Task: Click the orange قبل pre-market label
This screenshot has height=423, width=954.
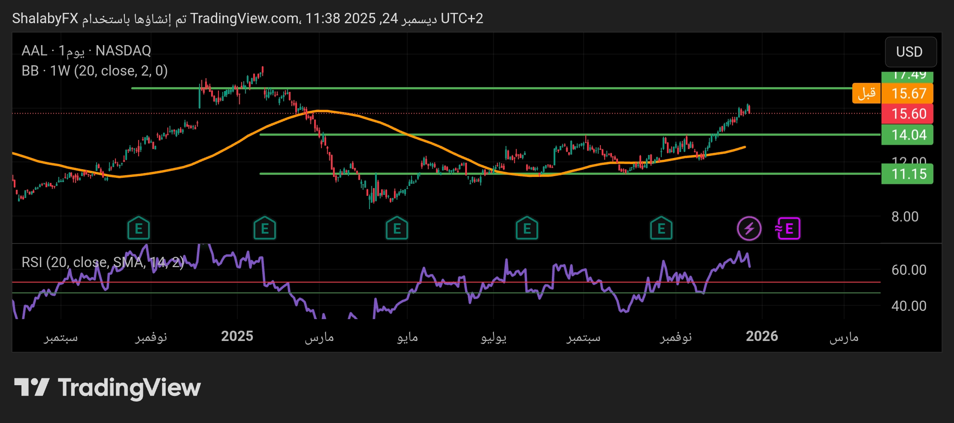Action: [x=866, y=93]
